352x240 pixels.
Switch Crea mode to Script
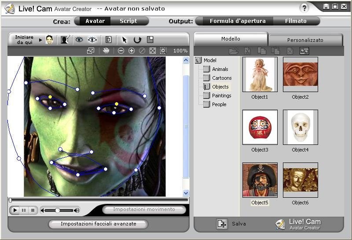point(128,21)
